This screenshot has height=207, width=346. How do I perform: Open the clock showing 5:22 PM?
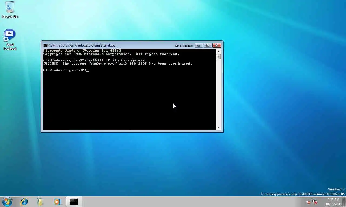(333, 200)
